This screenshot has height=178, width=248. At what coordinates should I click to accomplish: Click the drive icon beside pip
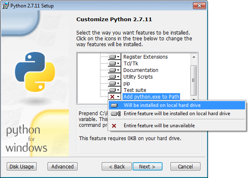tap(113, 83)
